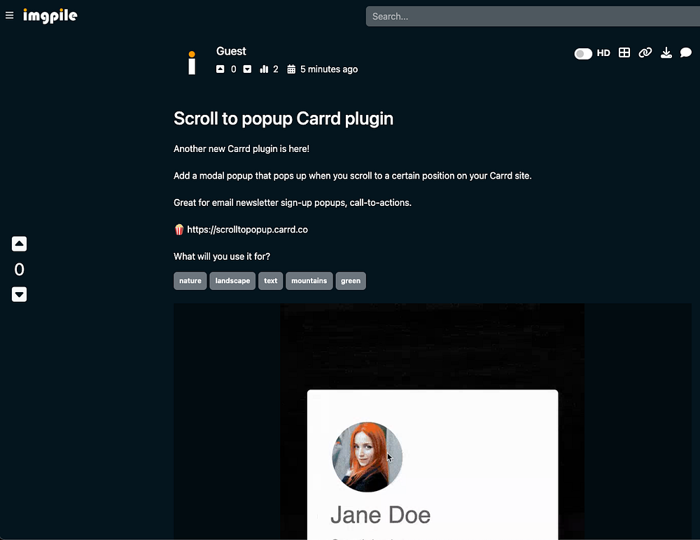Select the 'mountains' tag

pyautogui.click(x=309, y=281)
